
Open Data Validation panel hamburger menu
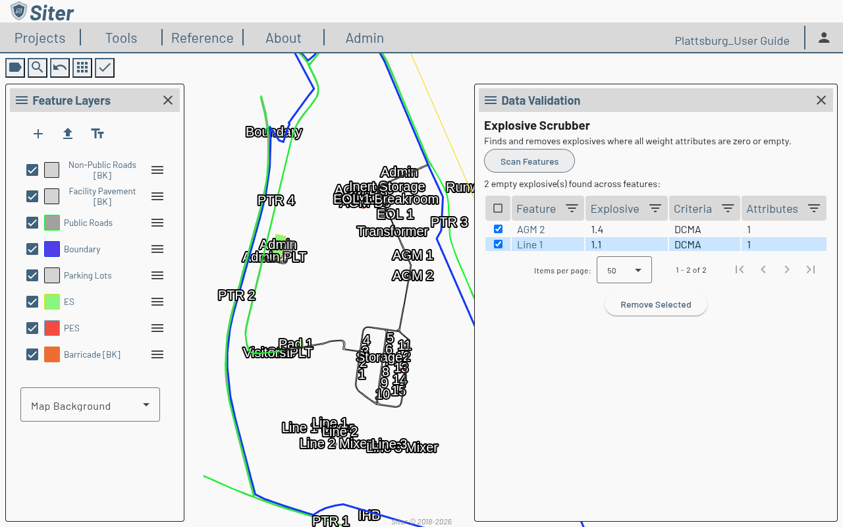point(491,100)
